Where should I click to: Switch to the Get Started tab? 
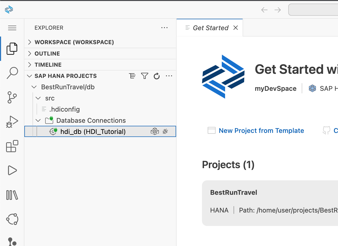(x=210, y=28)
